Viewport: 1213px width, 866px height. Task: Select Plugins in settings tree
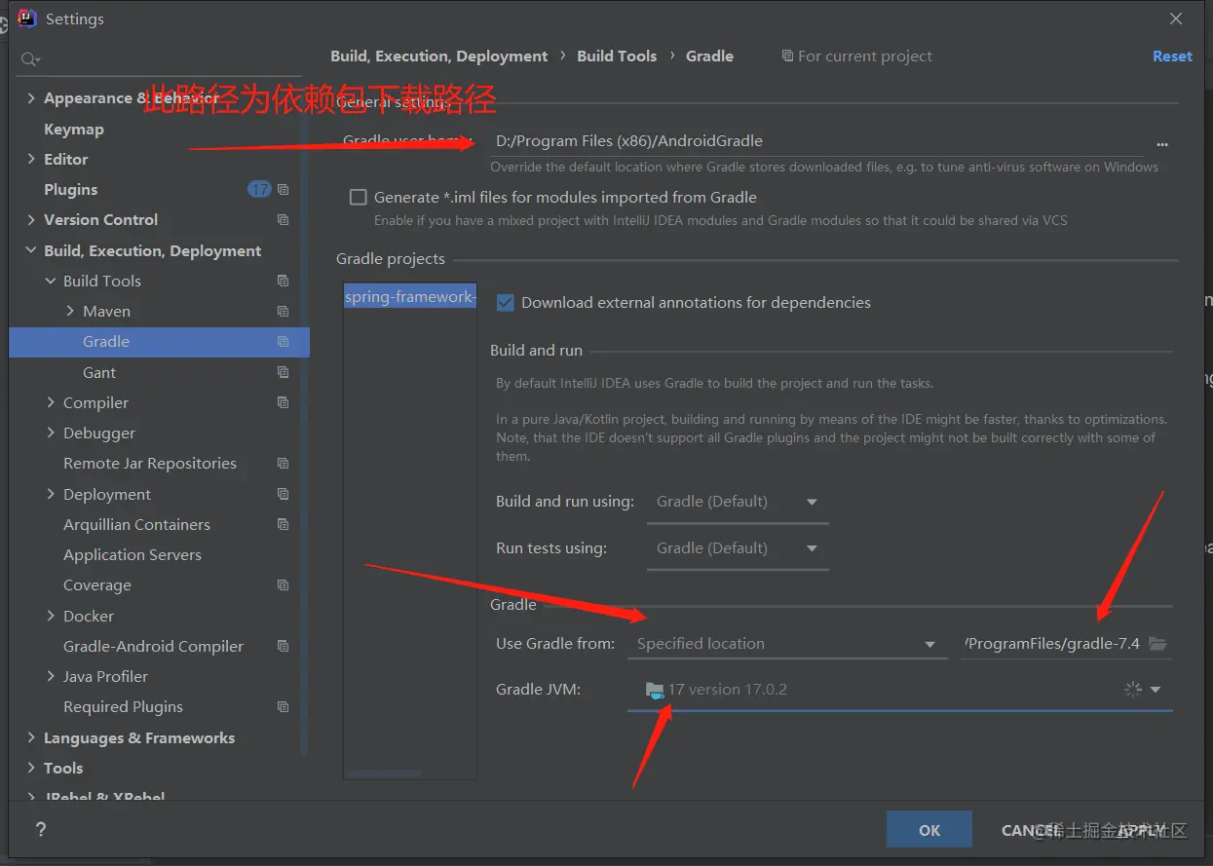(71, 189)
